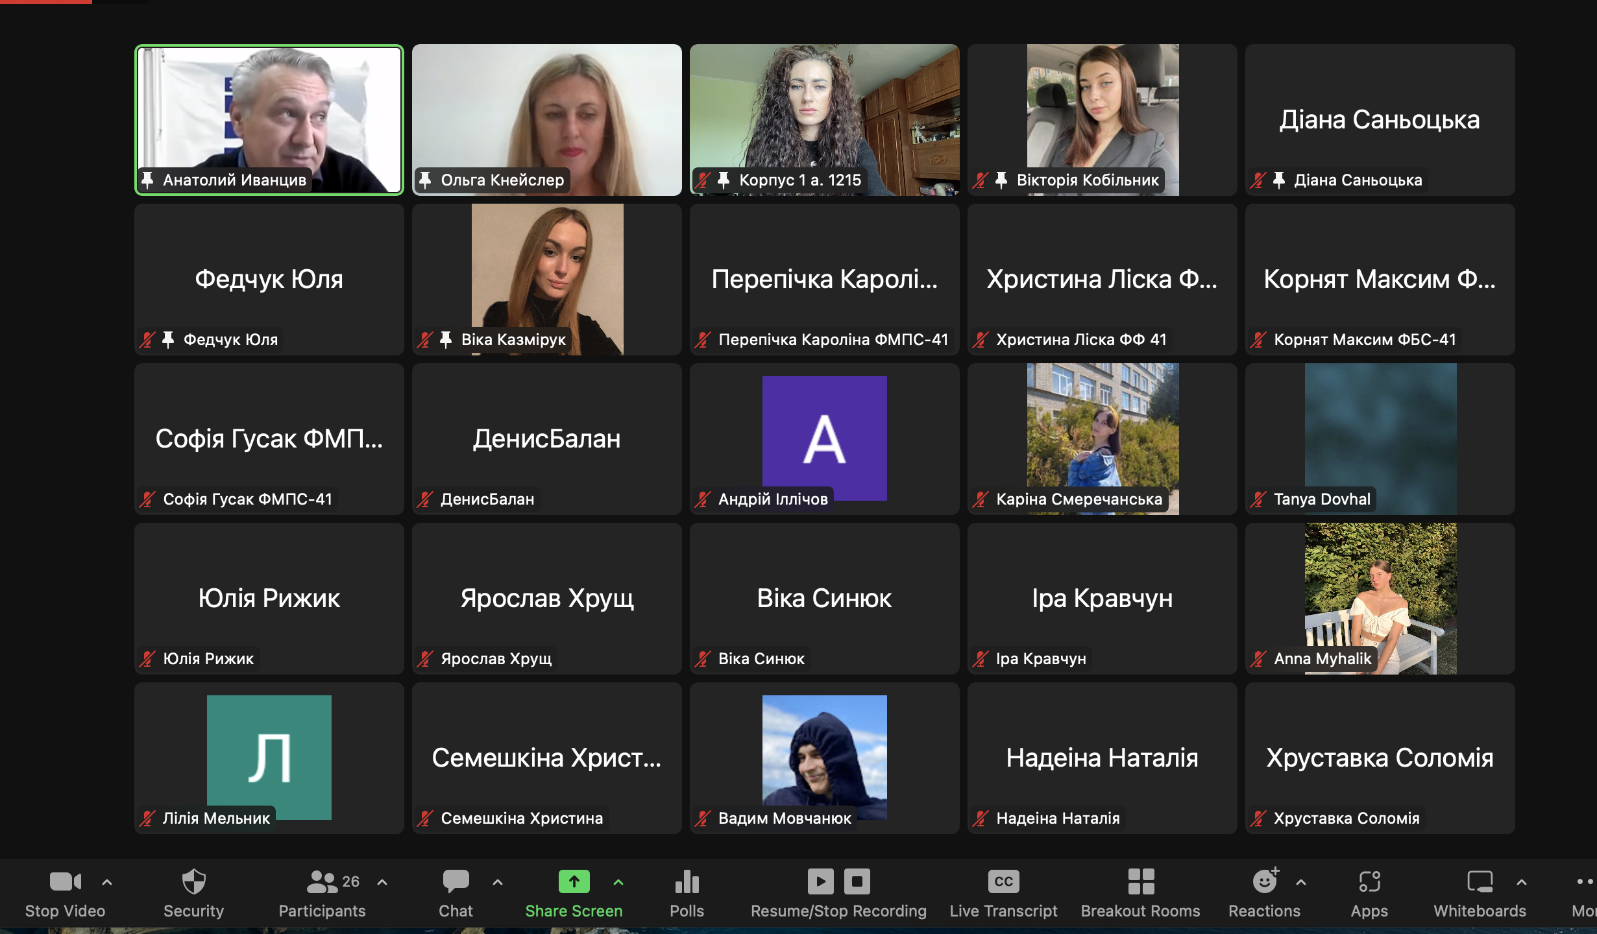Select Лілія Мельник avatar tile
This screenshot has height=934, width=1597.
point(269,758)
